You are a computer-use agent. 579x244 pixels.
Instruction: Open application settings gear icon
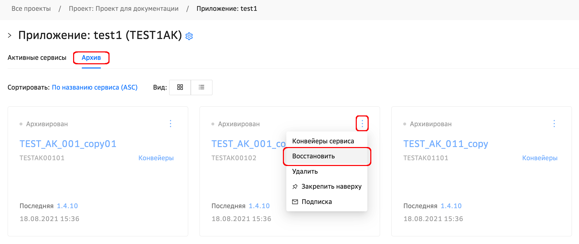pos(189,36)
